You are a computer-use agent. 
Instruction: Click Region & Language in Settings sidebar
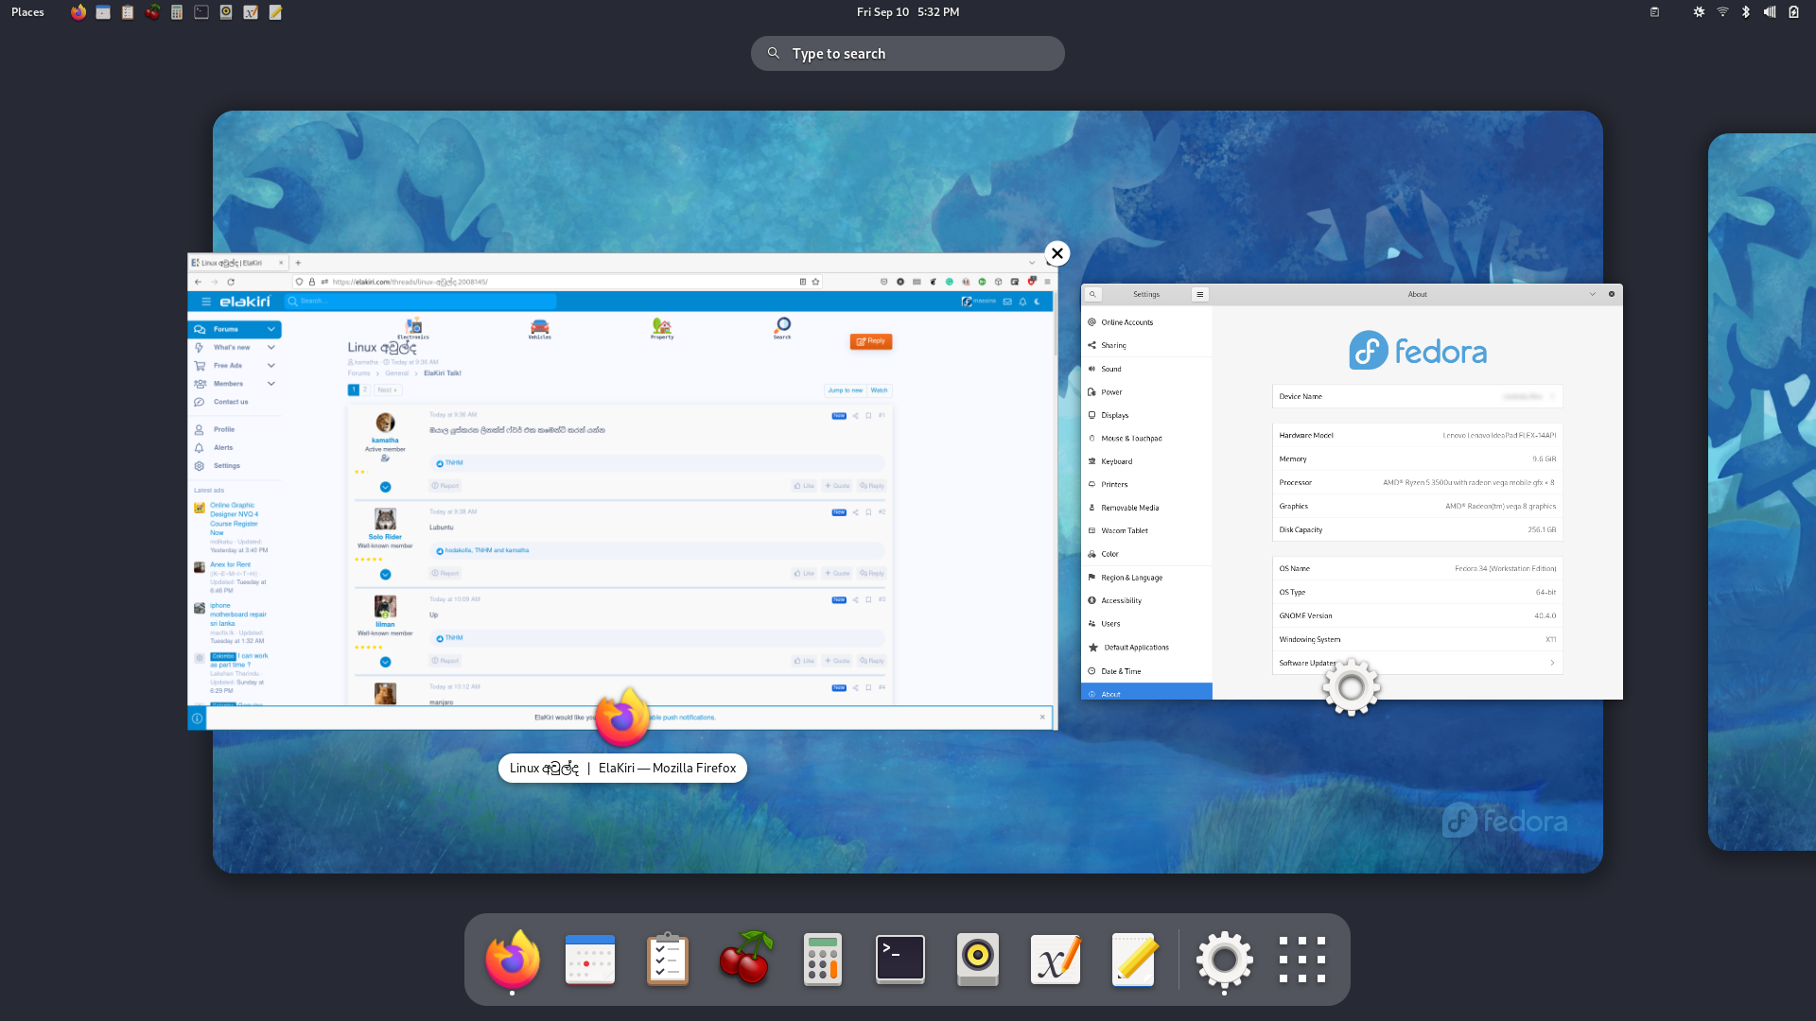coord(1146,578)
